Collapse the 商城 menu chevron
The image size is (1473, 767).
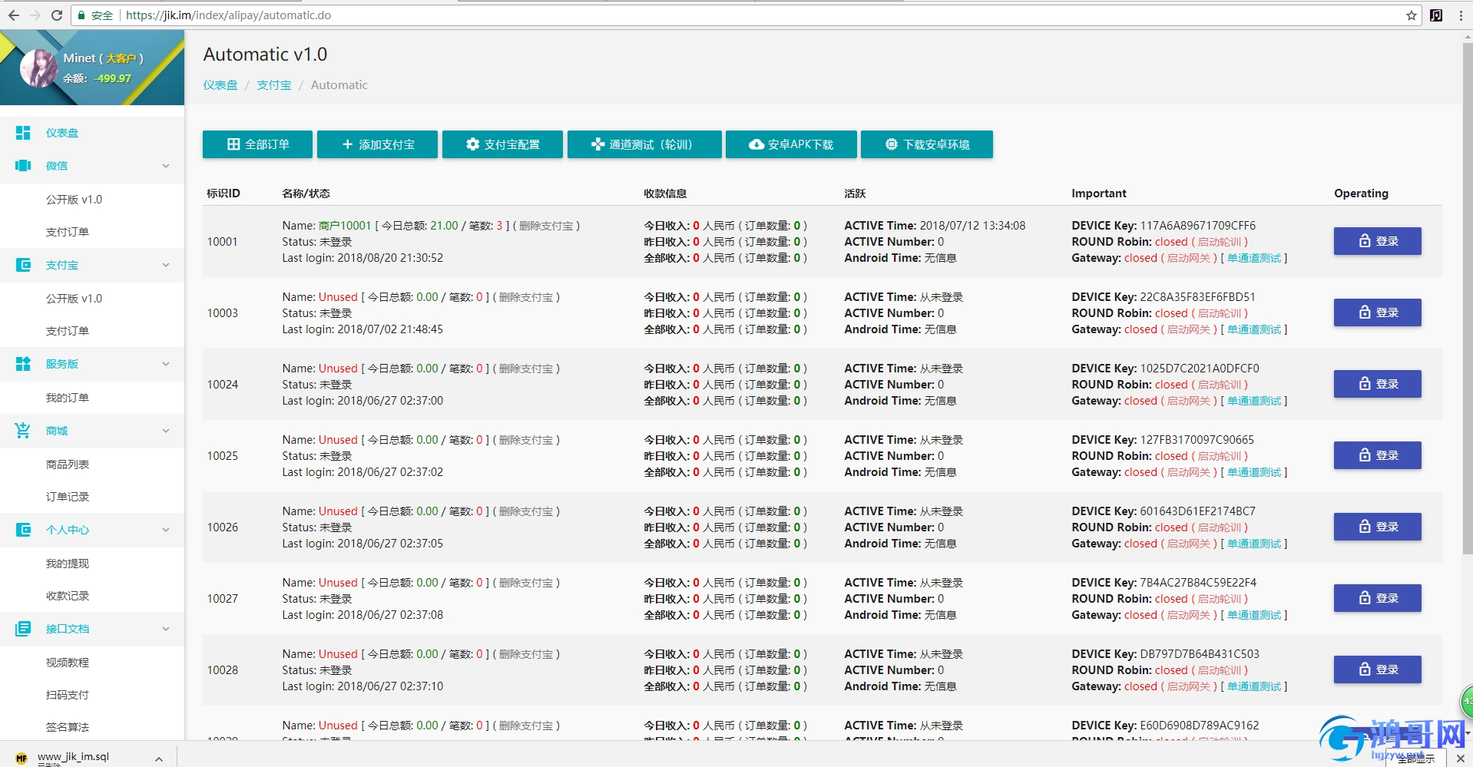tap(166, 431)
